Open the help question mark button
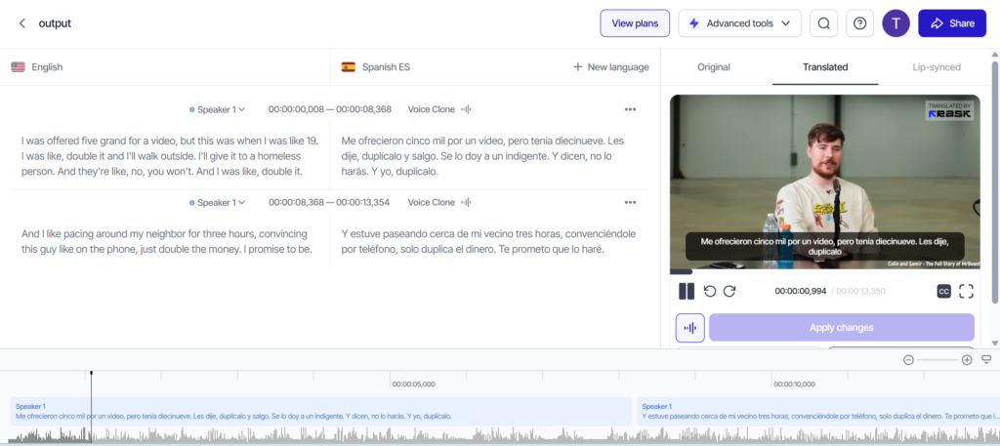 click(x=859, y=23)
